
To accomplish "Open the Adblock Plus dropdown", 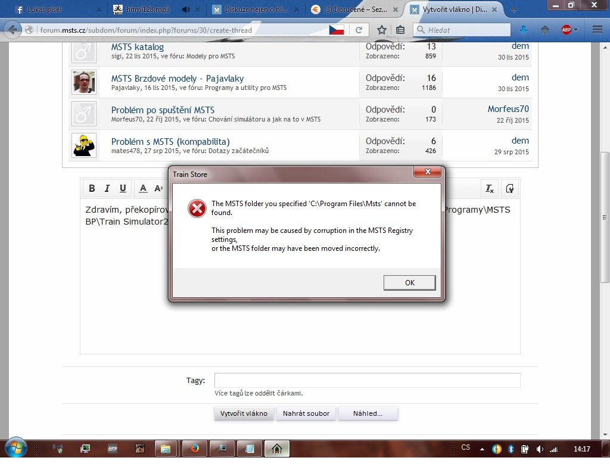I will tap(570, 30).
